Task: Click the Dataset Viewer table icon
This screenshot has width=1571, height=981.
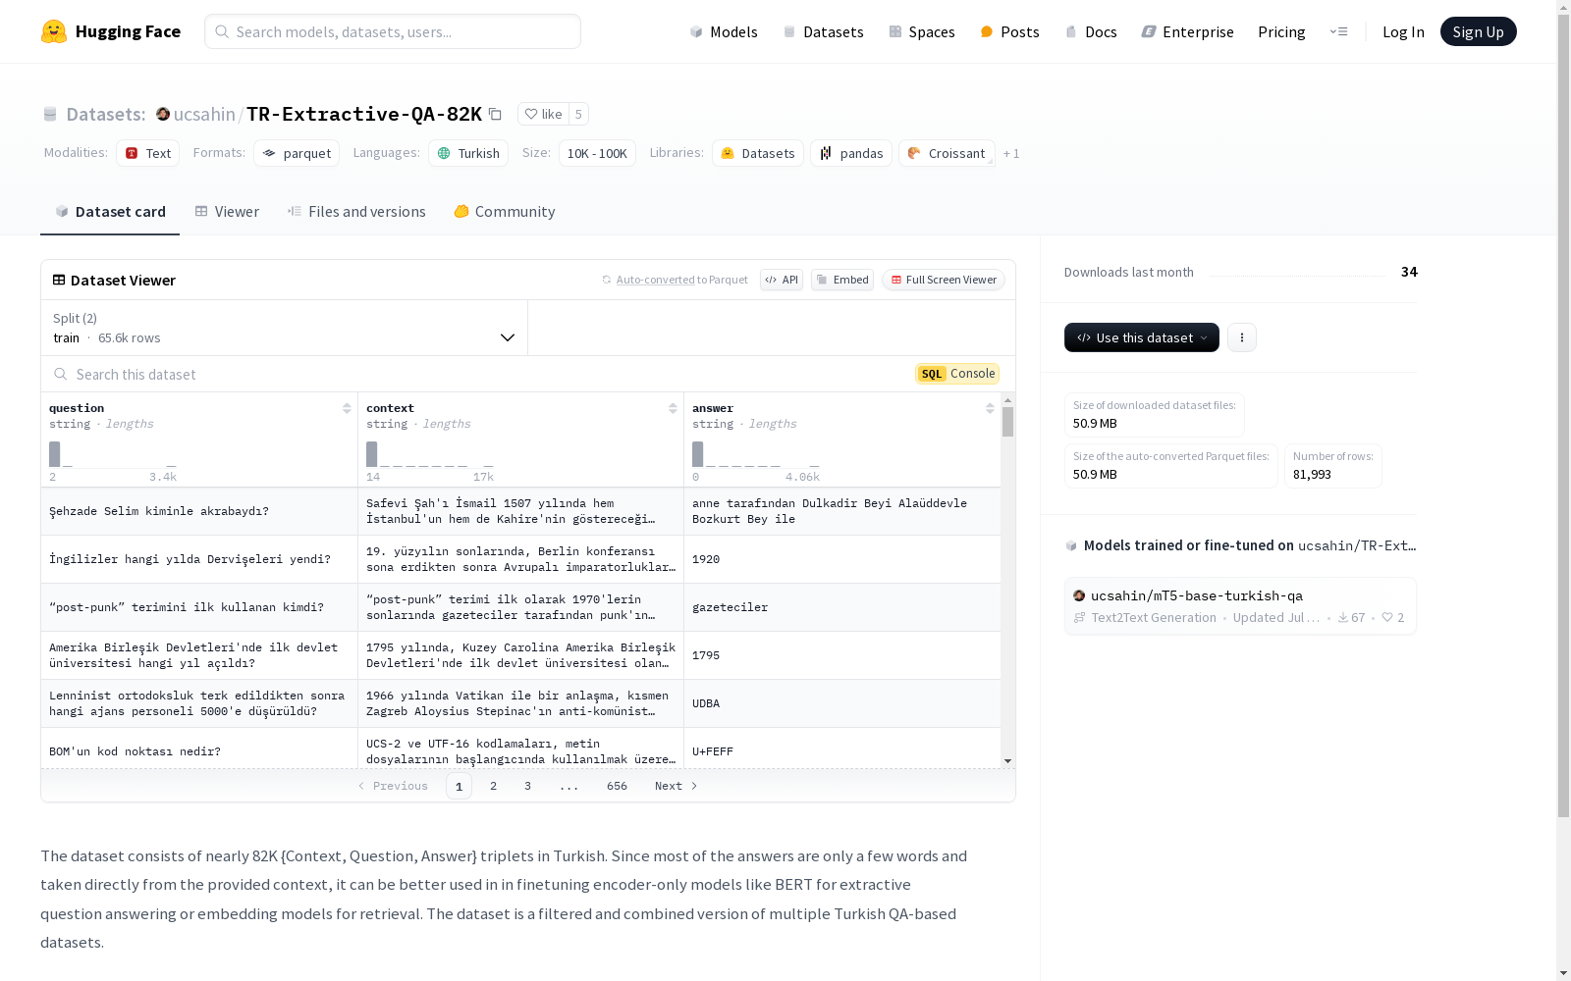Action: click(59, 280)
